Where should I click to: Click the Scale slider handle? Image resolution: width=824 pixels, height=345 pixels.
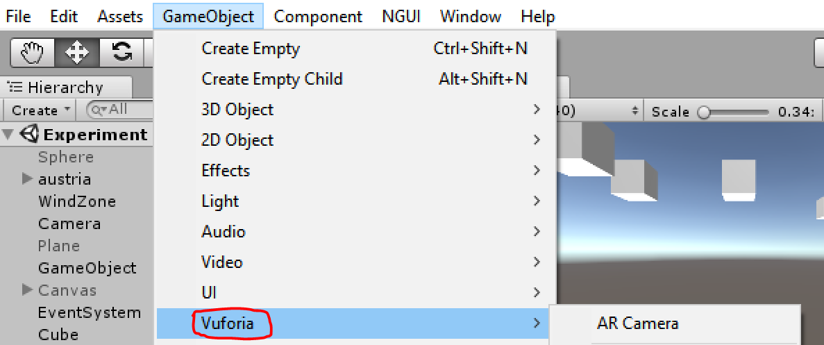click(x=704, y=111)
